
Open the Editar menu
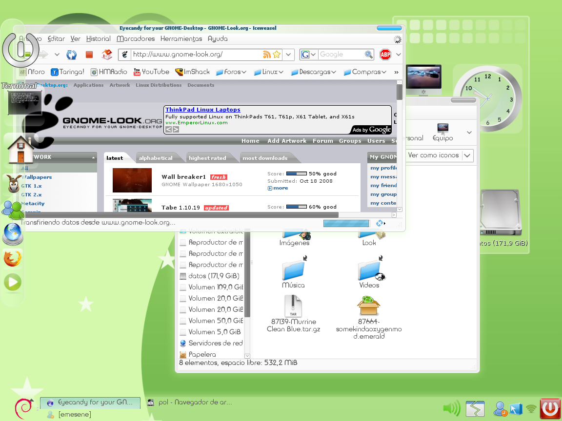56,38
